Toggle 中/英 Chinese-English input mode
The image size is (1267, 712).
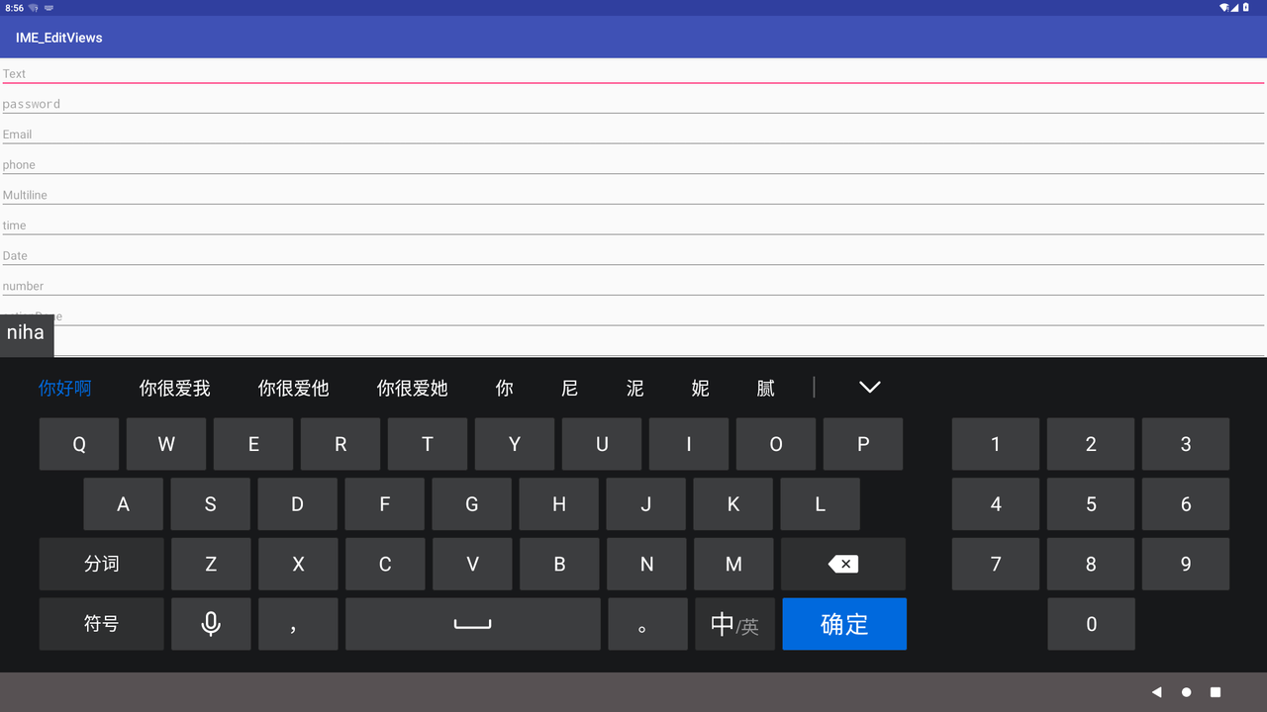coord(733,624)
